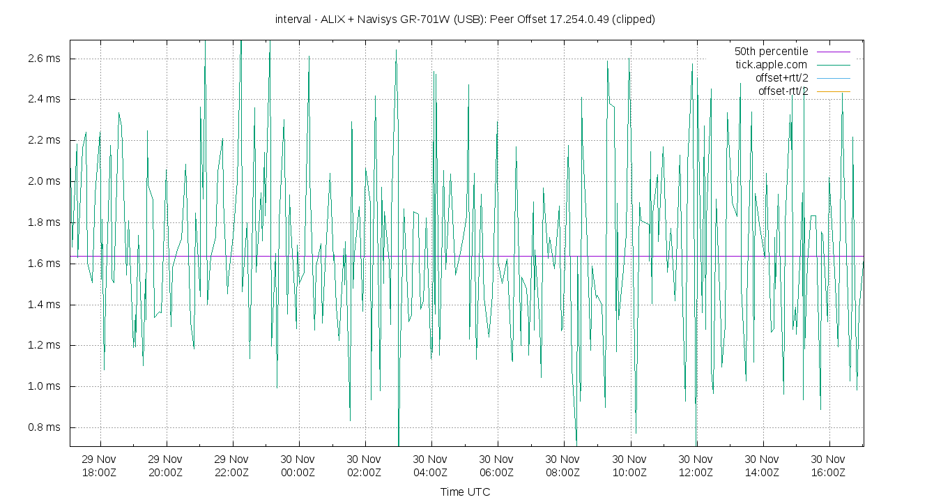Click the '30 Nov 04:00Z' x-axis label

coord(431,466)
